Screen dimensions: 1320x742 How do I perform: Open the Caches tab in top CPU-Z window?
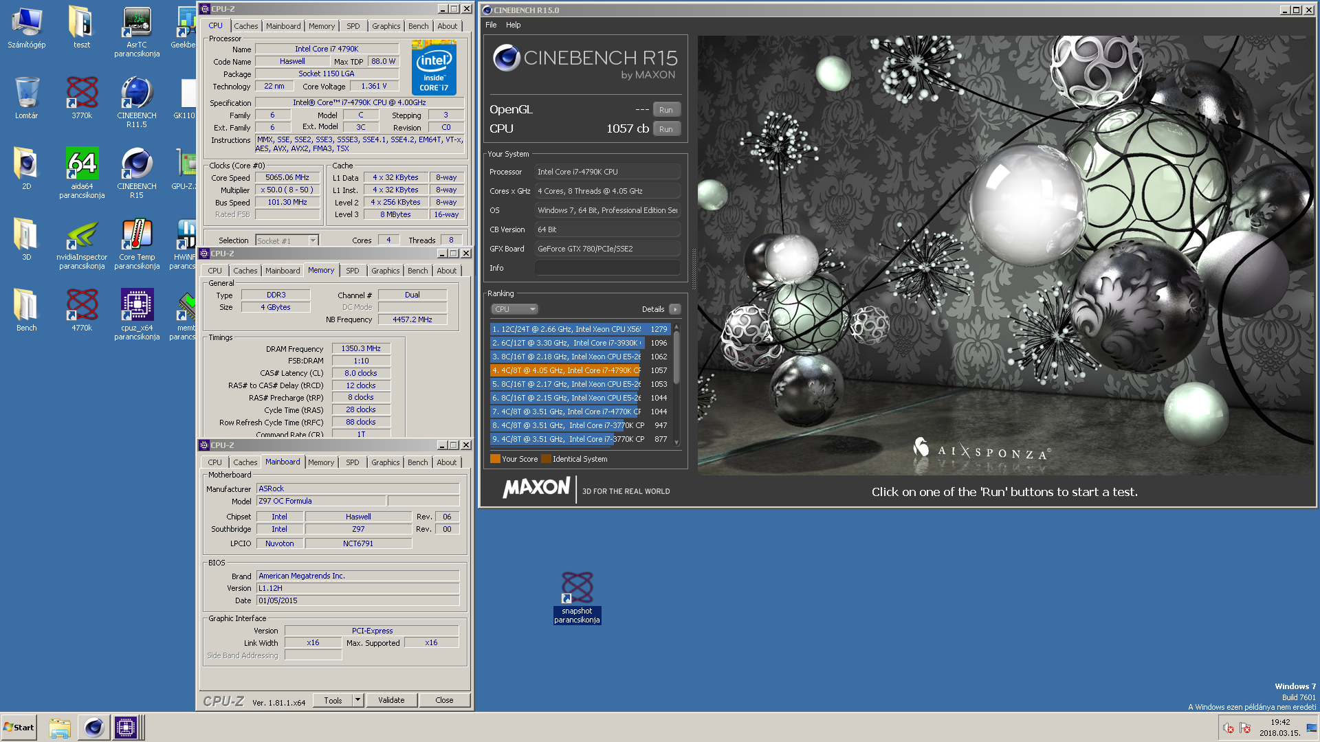coord(246,26)
